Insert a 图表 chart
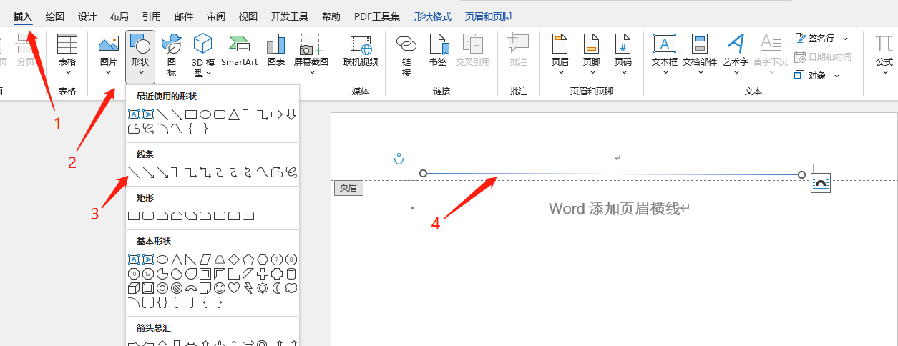898x346 pixels. (276, 50)
